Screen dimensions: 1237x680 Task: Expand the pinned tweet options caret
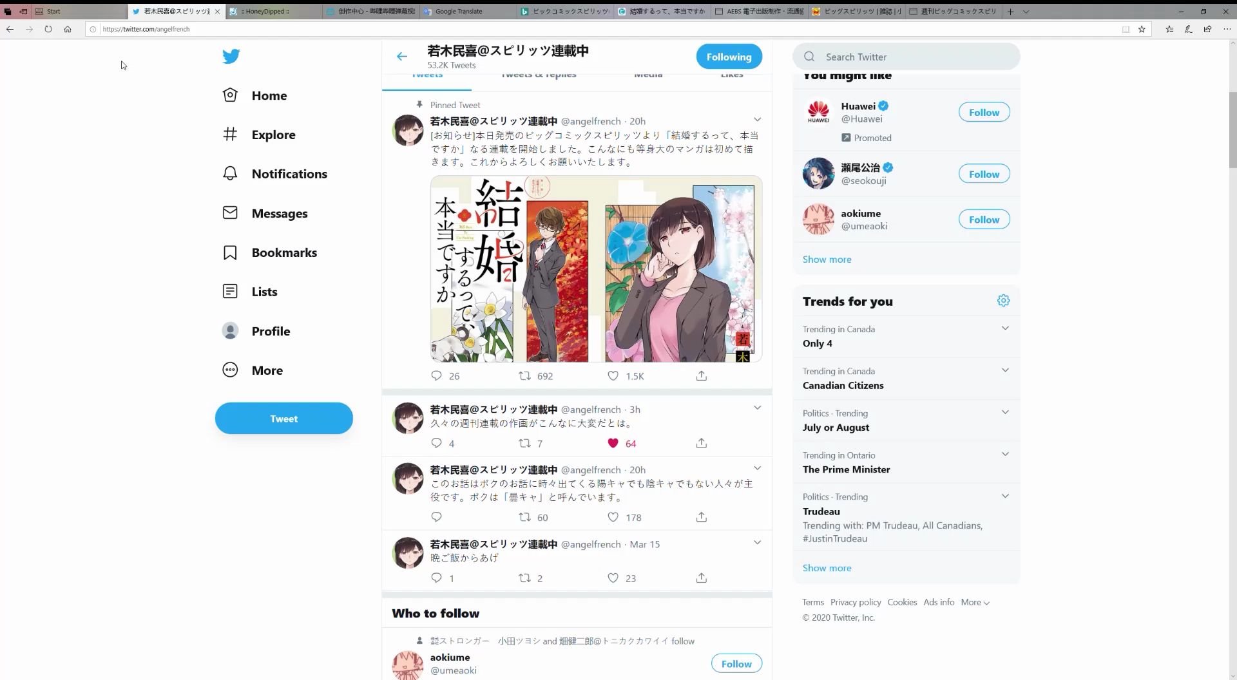coord(757,120)
